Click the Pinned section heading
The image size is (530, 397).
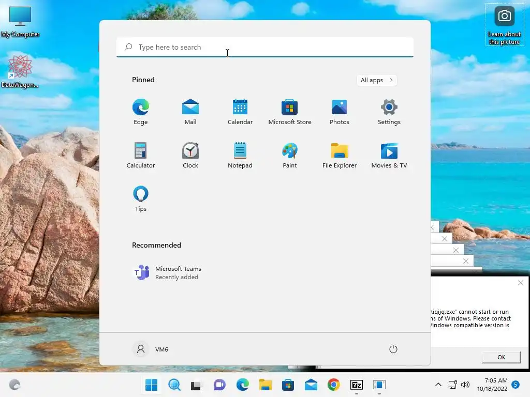point(143,80)
